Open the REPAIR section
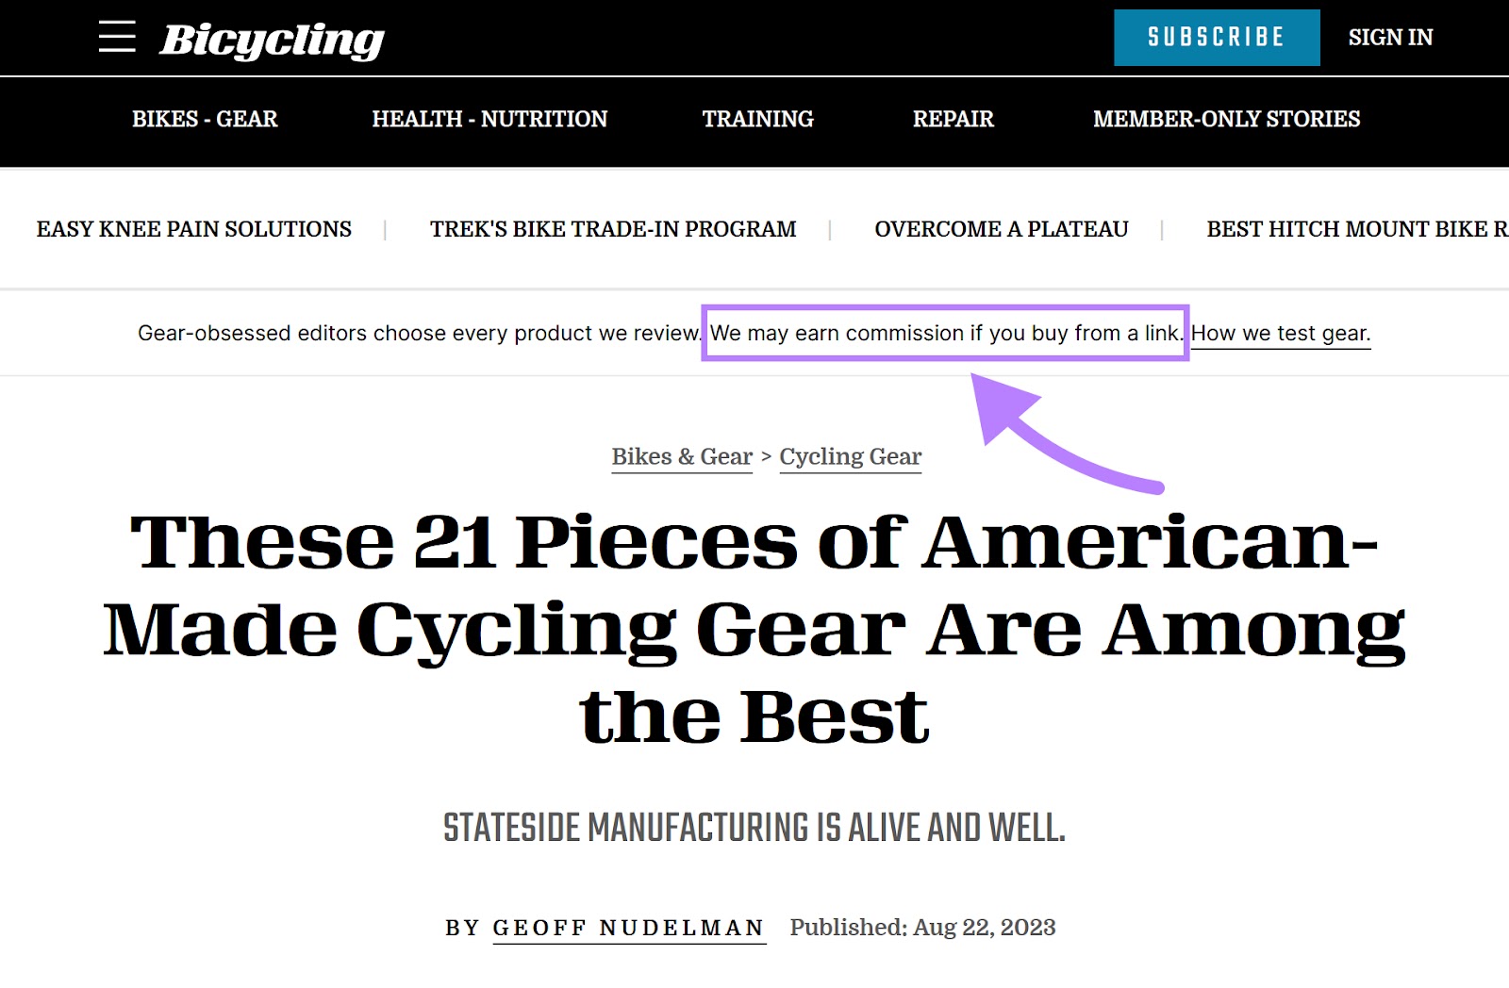Screen dimensions: 1509x988 click(x=952, y=119)
